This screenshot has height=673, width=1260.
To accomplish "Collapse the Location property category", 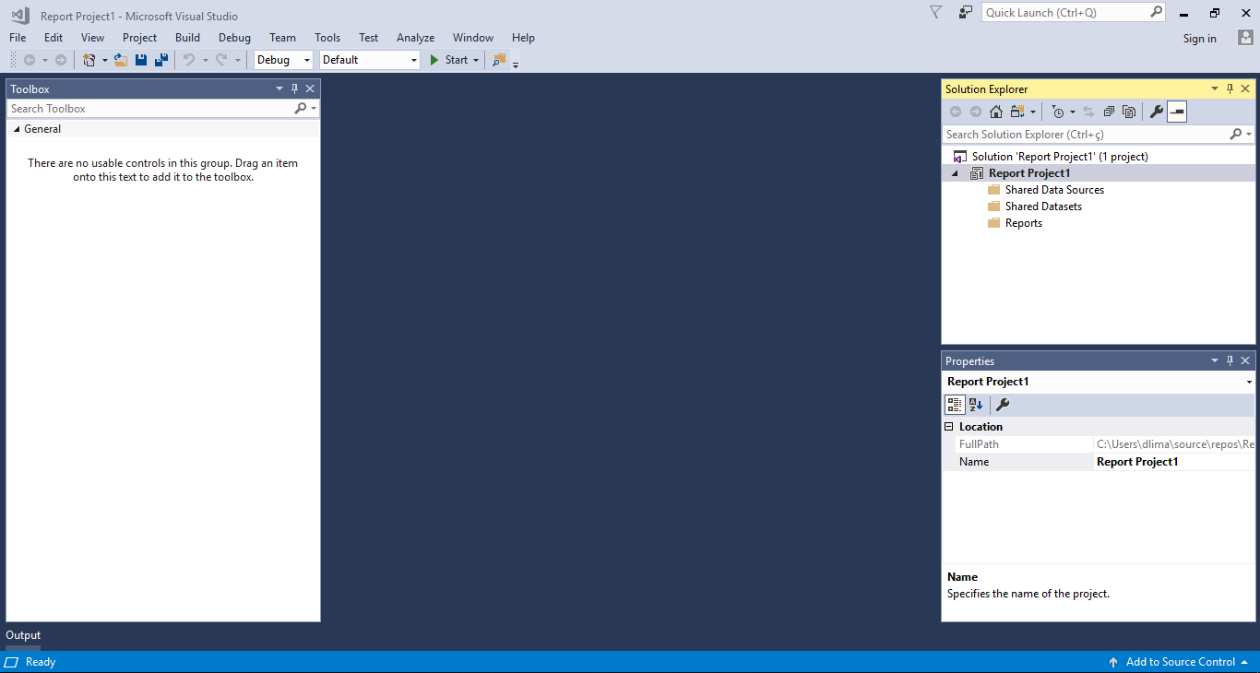I will [x=949, y=427].
